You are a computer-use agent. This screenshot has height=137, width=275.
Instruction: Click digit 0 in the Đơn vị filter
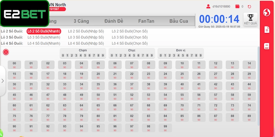click(161, 55)
